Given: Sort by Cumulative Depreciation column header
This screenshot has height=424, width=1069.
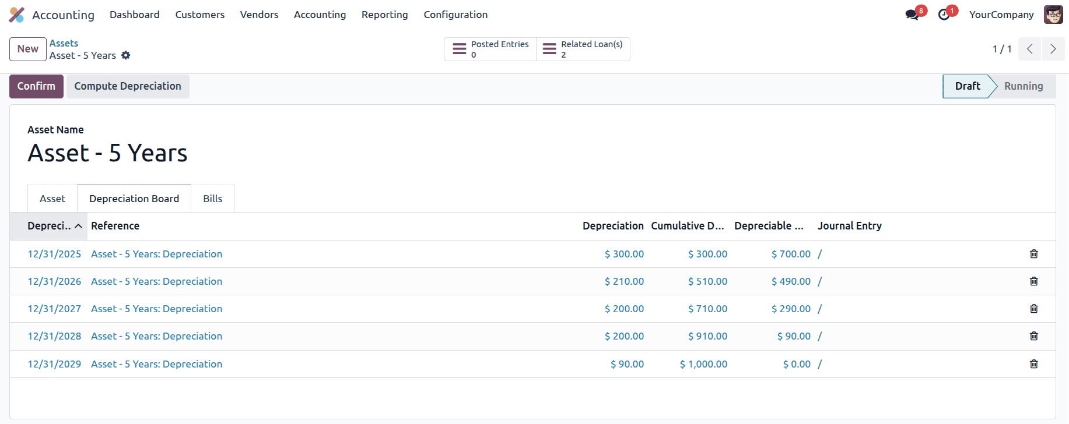Looking at the screenshot, I should pos(688,226).
